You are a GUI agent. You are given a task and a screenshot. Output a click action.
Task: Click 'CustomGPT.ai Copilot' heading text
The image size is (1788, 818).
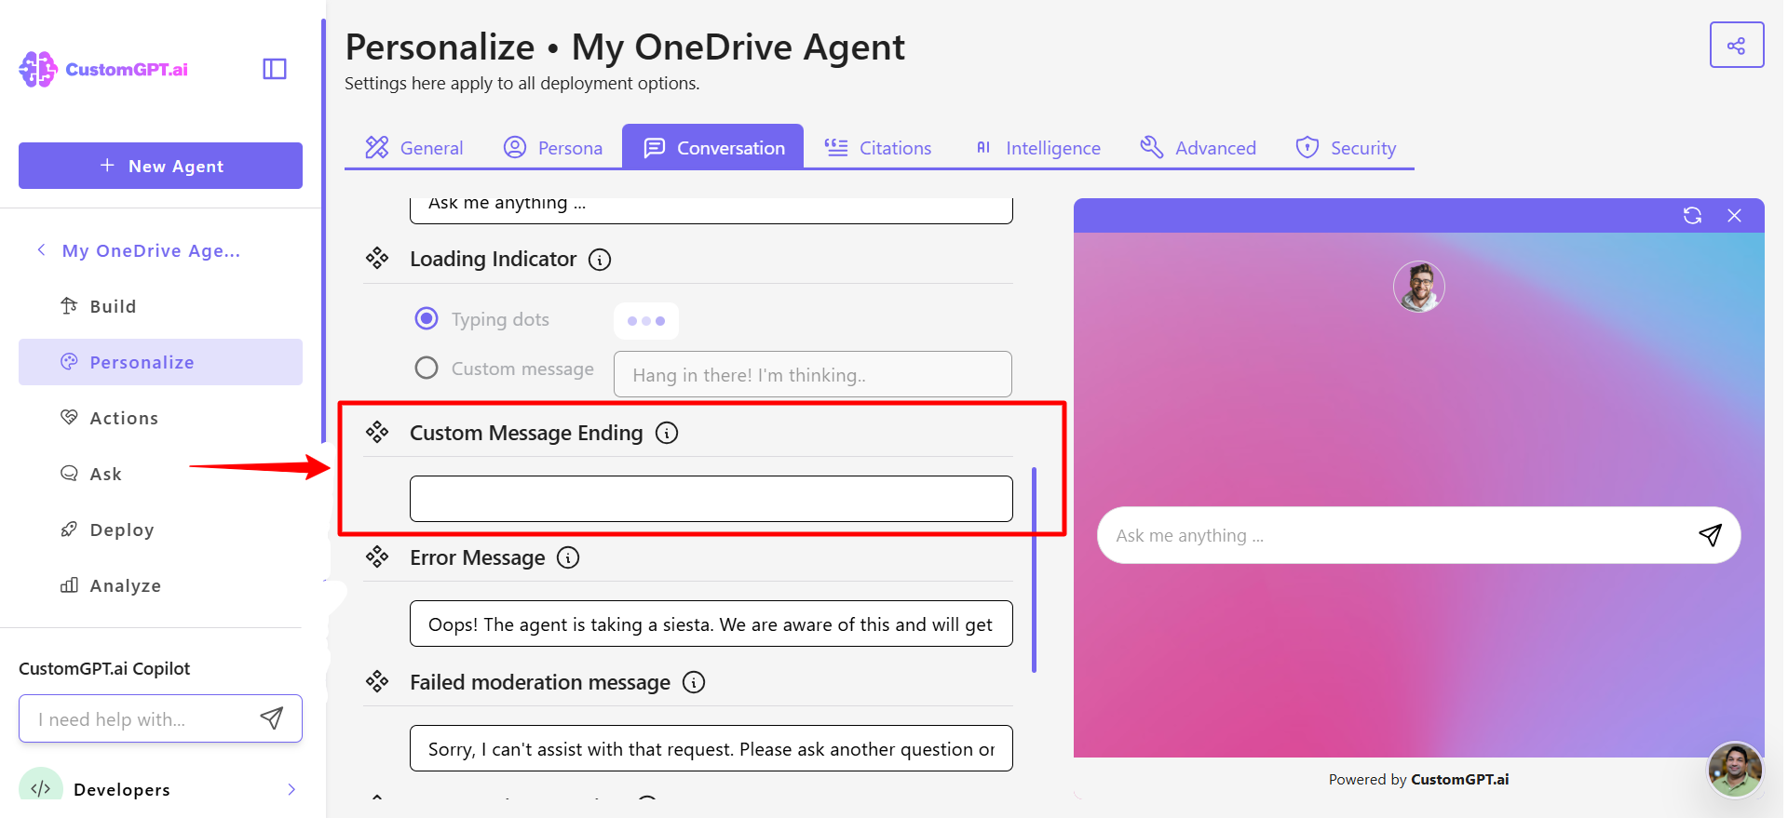pos(104,668)
